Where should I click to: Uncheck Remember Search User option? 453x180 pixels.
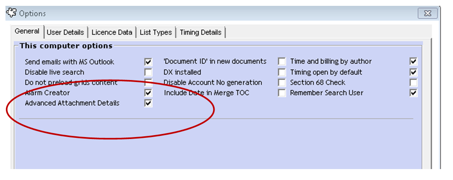[414, 93]
